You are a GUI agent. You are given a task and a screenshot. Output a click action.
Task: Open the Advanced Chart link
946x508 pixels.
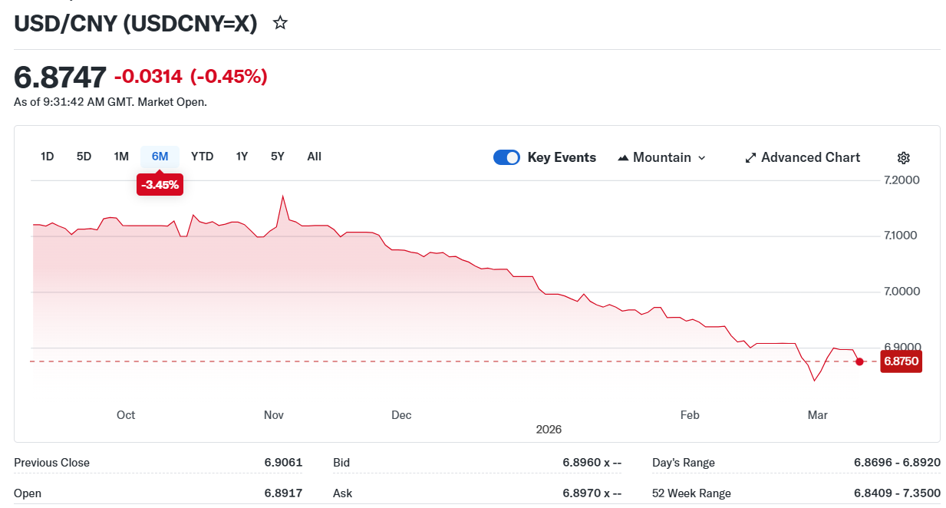pyautogui.click(x=810, y=157)
